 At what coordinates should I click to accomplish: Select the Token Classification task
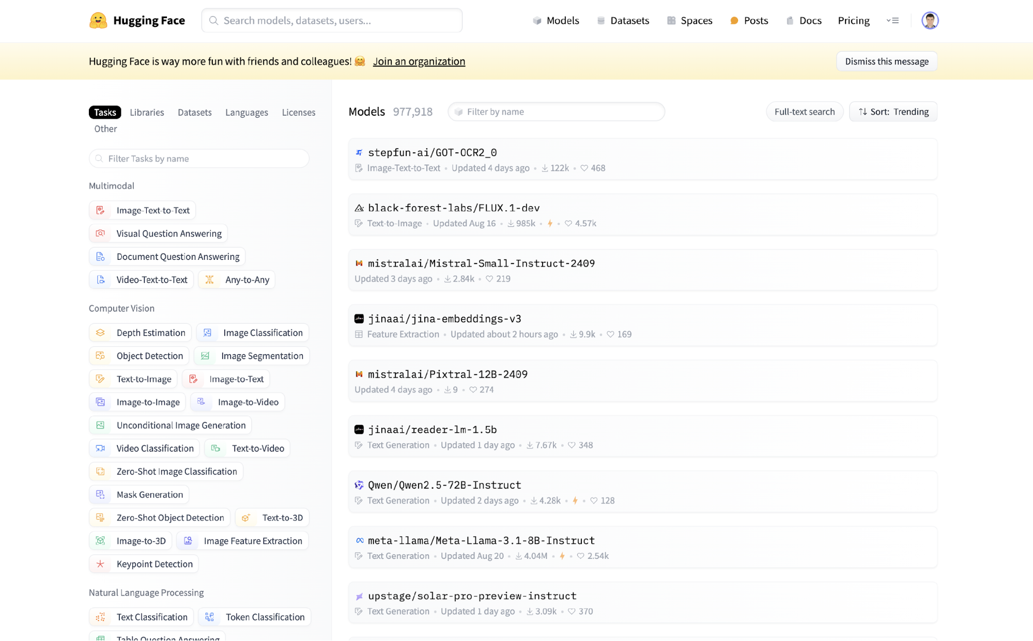pos(254,617)
